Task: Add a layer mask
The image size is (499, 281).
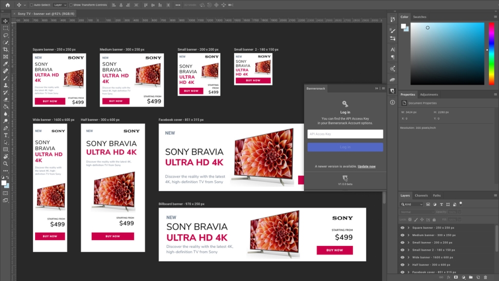Action: (456, 278)
